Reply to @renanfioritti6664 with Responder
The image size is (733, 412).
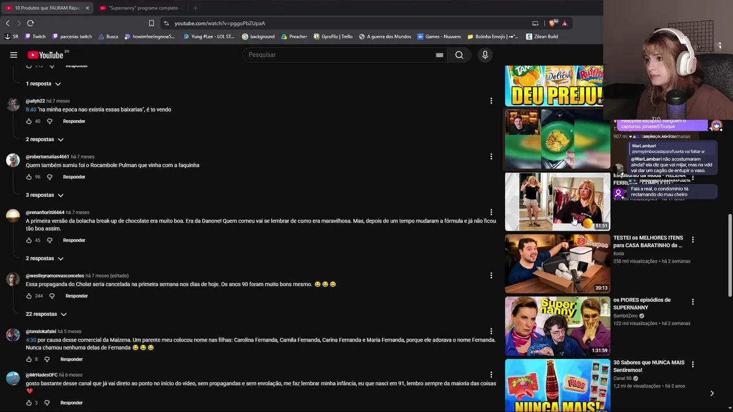(74, 240)
